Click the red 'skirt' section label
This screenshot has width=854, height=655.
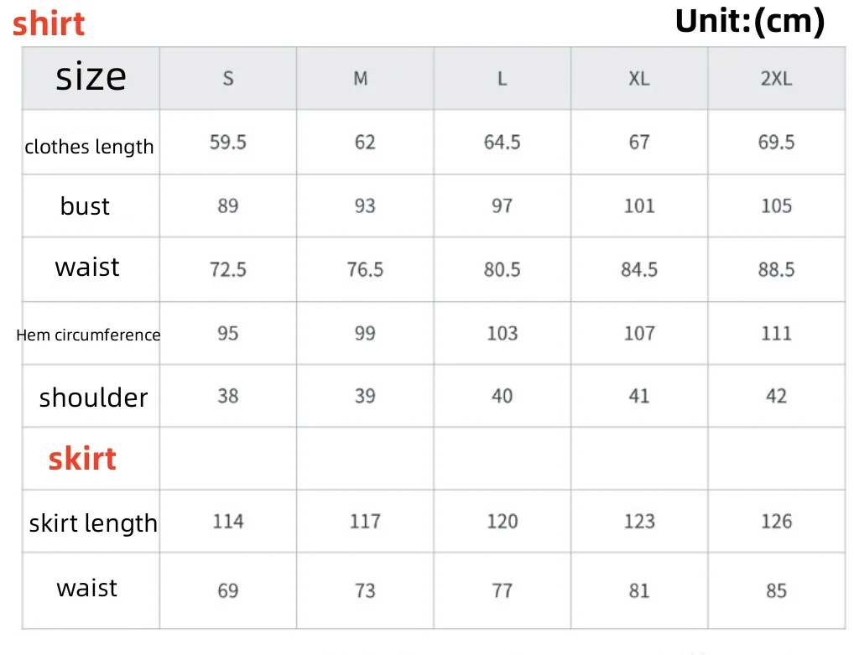tap(82, 459)
